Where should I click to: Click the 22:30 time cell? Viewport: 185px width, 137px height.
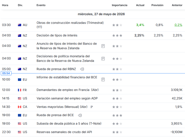(6, 132)
